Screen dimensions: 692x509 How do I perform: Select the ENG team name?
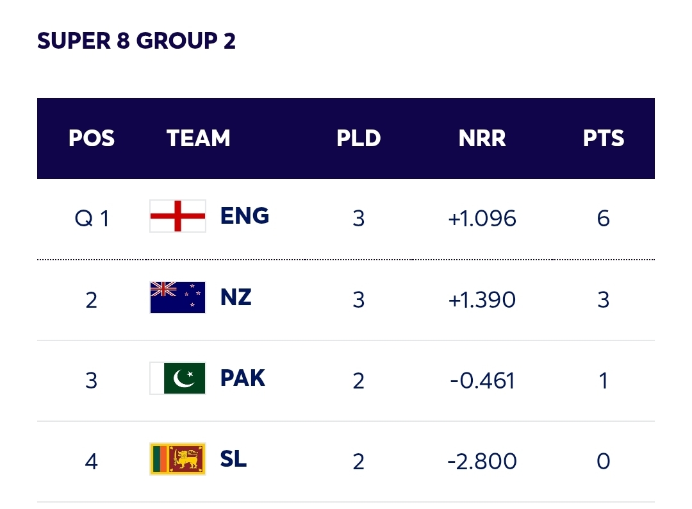[x=244, y=216]
